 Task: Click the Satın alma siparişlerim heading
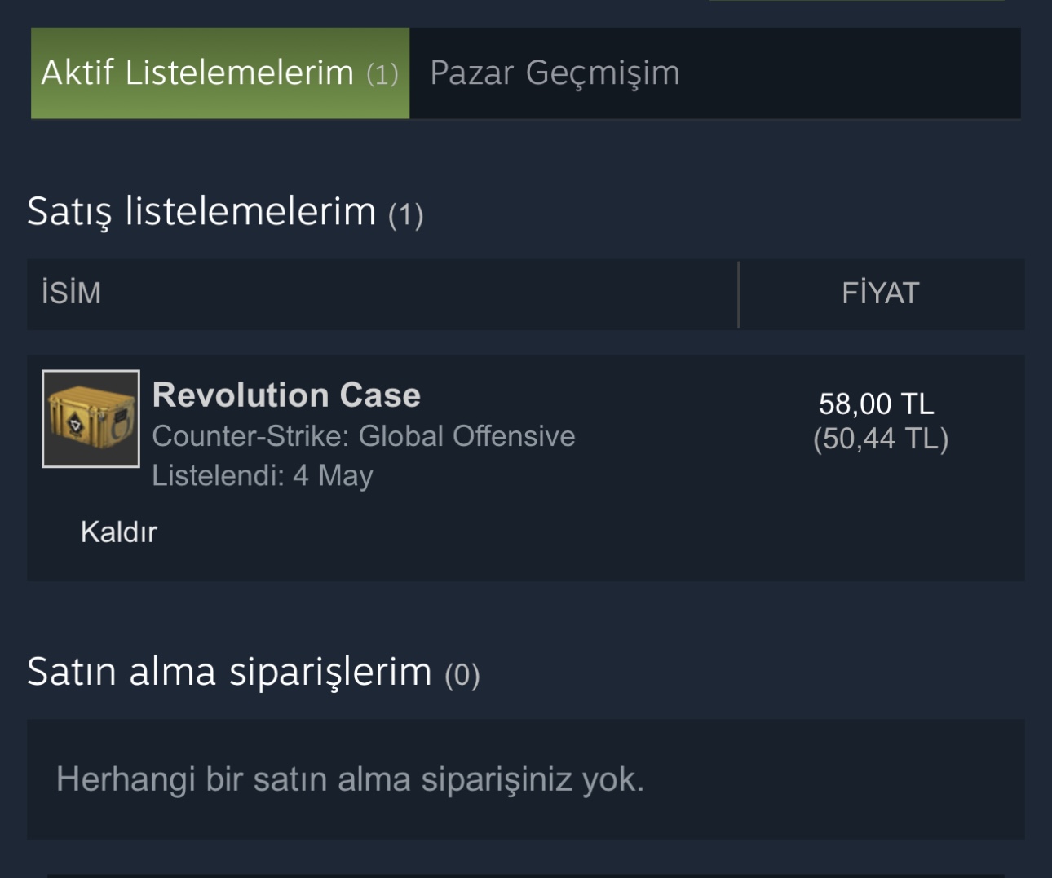point(229,672)
